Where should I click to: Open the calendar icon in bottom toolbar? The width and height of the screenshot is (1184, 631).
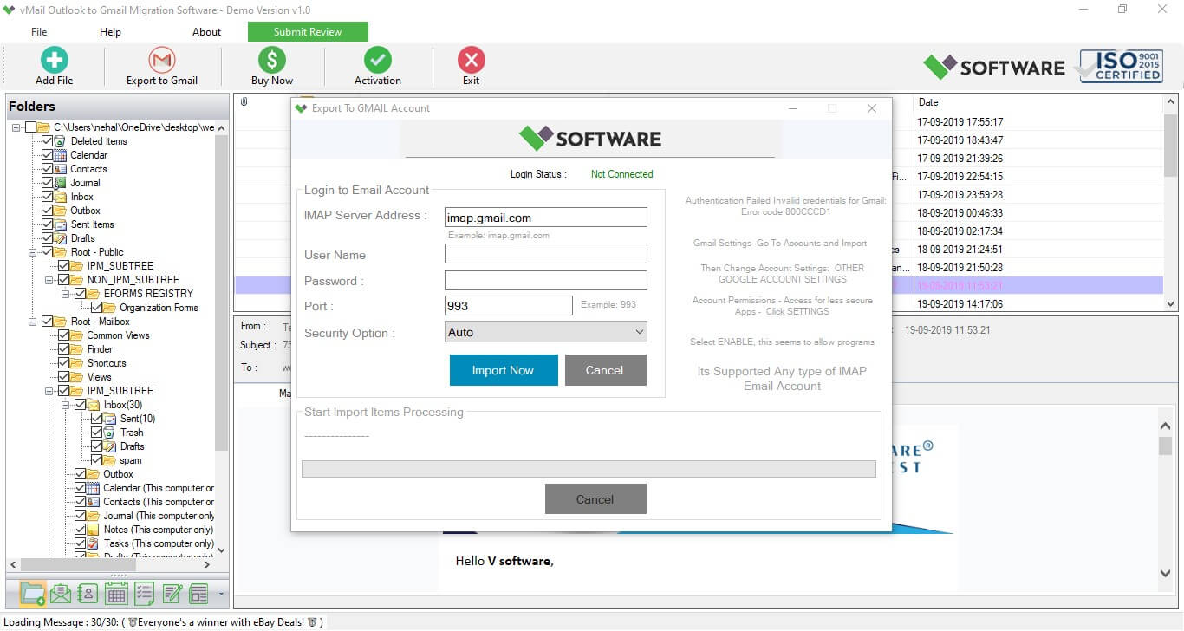coord(115,593)
